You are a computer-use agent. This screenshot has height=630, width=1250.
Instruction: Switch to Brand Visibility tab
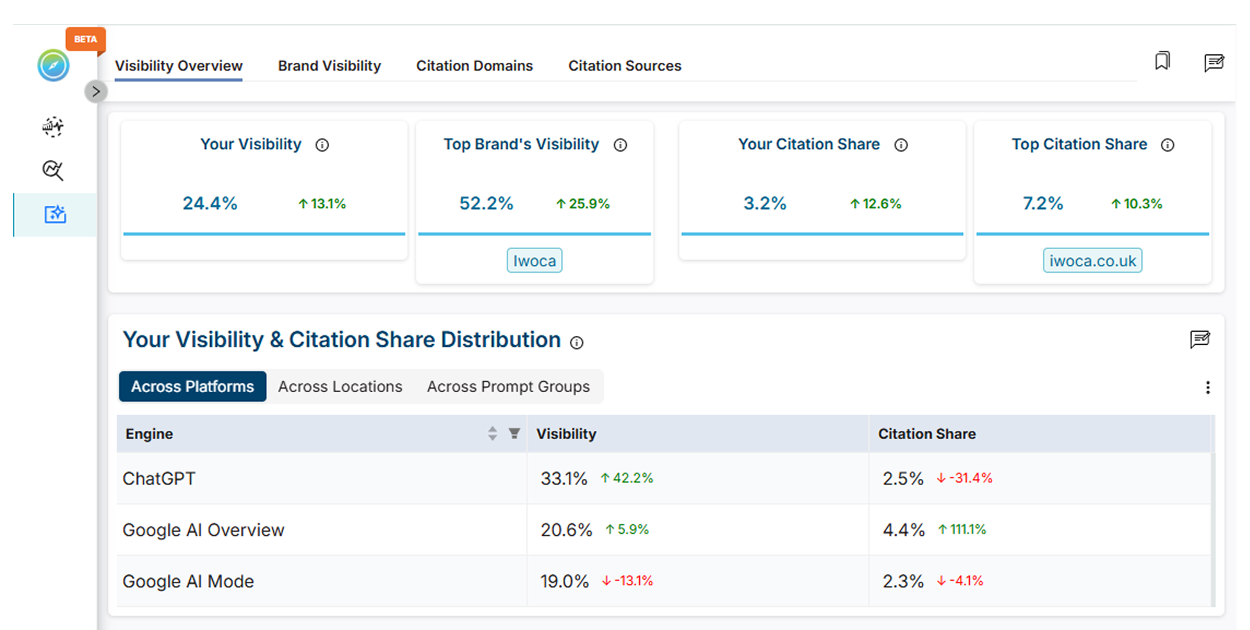click(x=329, y=66)
